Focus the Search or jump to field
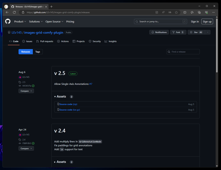Viewport: 221px width, 170px height. (x=161, y=21)
